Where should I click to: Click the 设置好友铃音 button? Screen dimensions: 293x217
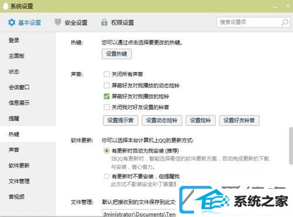point(239,120)
